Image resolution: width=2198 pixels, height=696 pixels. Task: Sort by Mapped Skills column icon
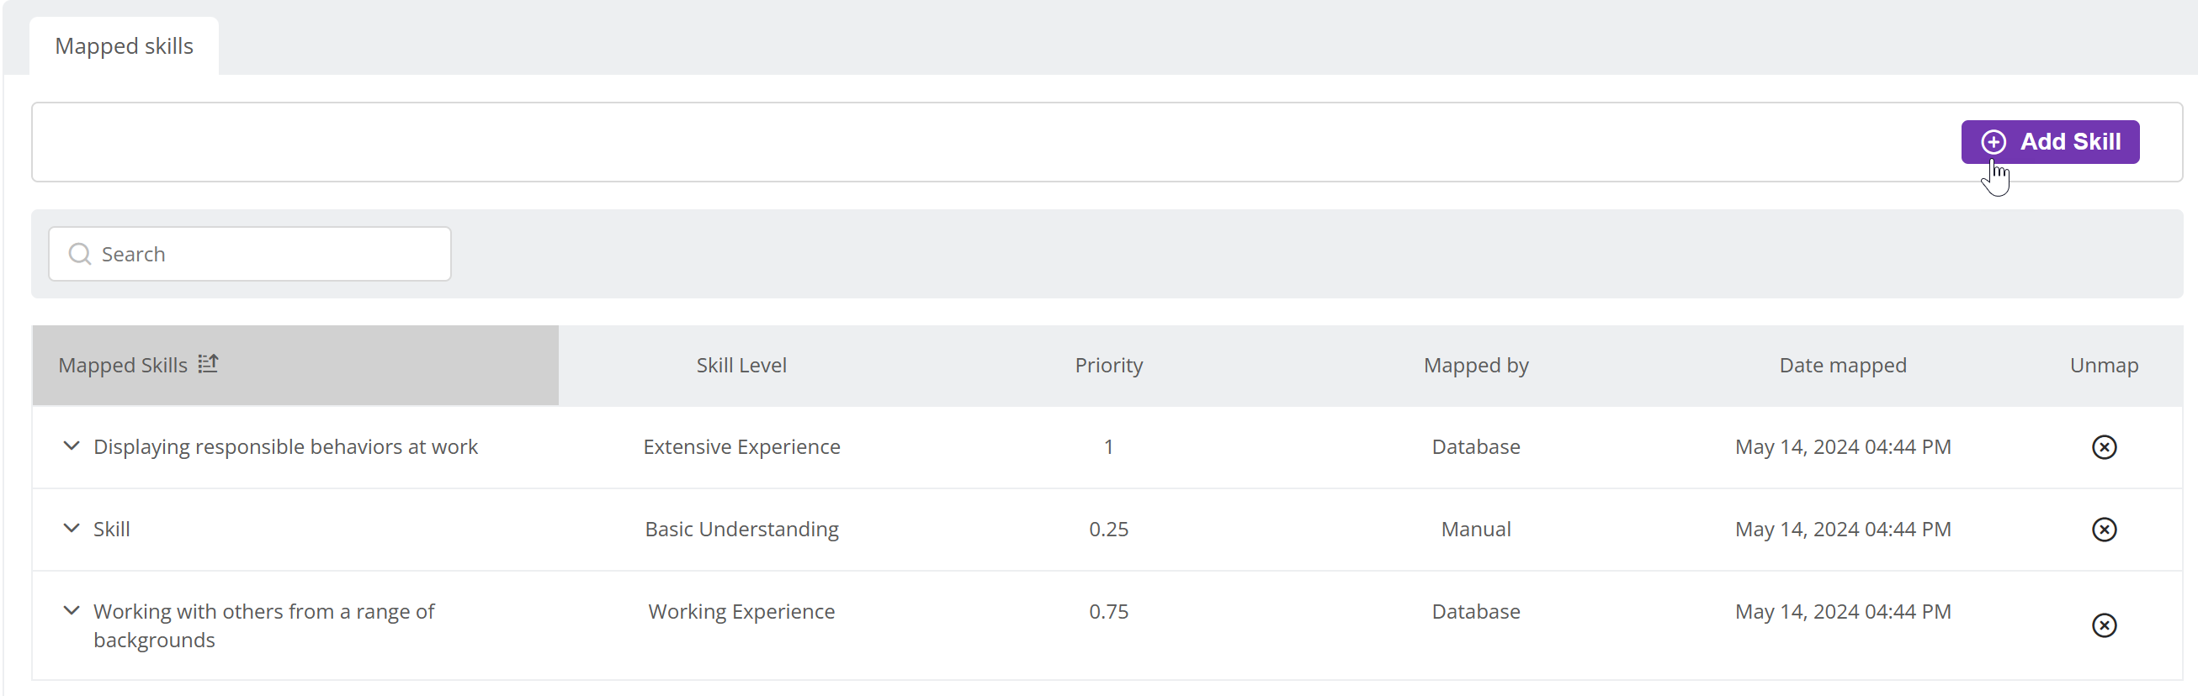pyautogui.click(x=208, y=364)
